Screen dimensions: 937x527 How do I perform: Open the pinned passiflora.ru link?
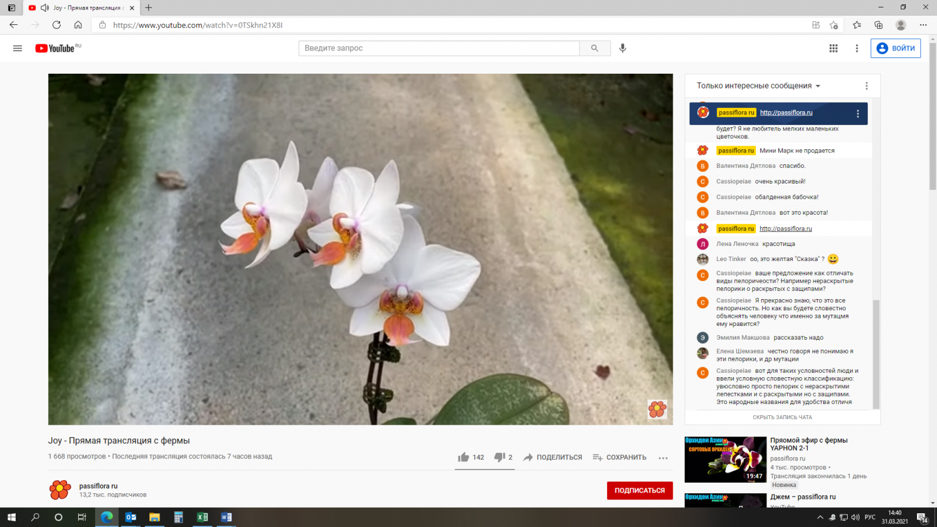(x=786, y=113)
